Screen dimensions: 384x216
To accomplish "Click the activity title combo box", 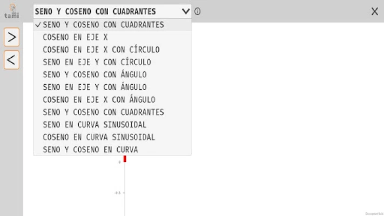I will pos(108,11).
